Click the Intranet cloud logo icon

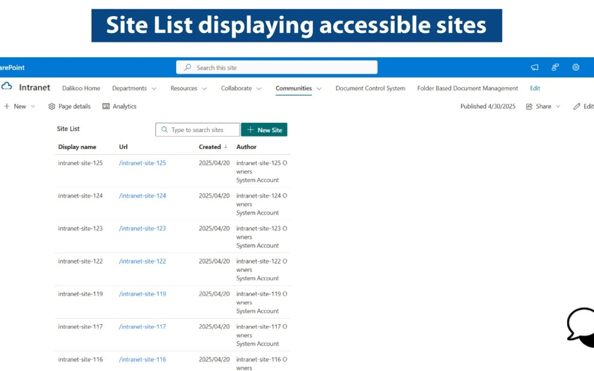(x=7, y=86)
